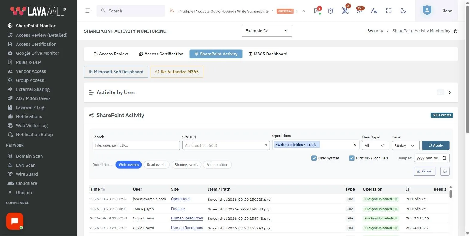Switch to dark mode moon icon
470x236 pixels.
403,11
